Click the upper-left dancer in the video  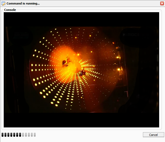pyautogui.click(x=65, y=62)
